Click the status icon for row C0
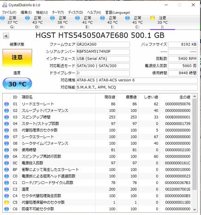This screenshot has width=201, height=215. pyautogui.click(x=6, y=176)
